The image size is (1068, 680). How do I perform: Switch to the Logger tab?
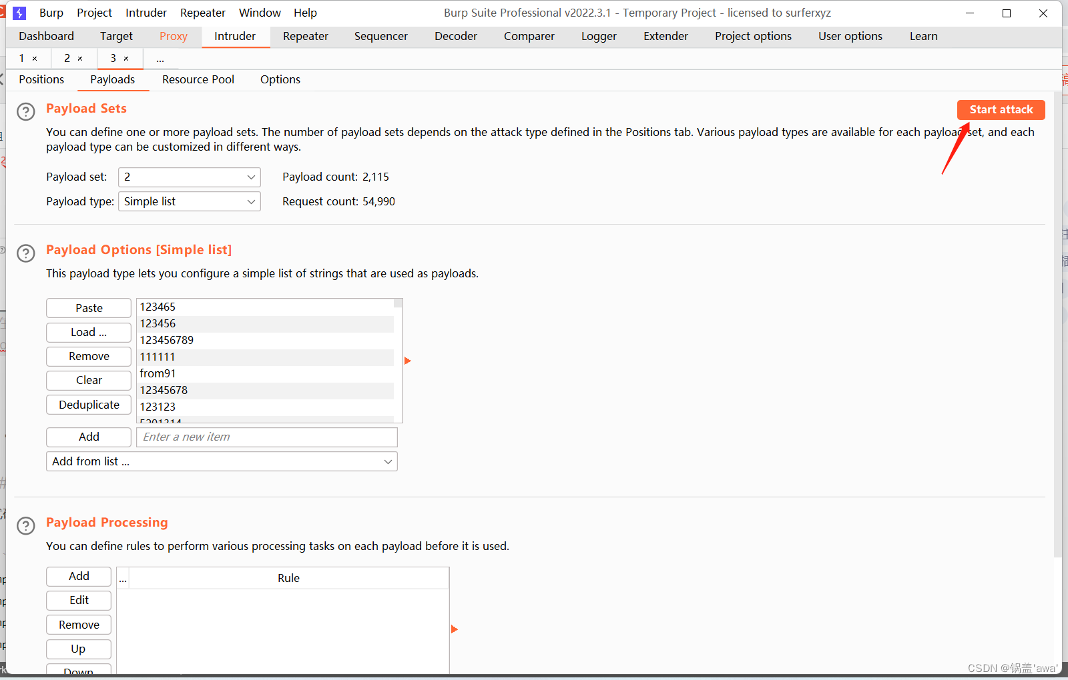coord(599,36)
